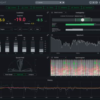Click the Integrated loudness value -19.0

[20, 20]
